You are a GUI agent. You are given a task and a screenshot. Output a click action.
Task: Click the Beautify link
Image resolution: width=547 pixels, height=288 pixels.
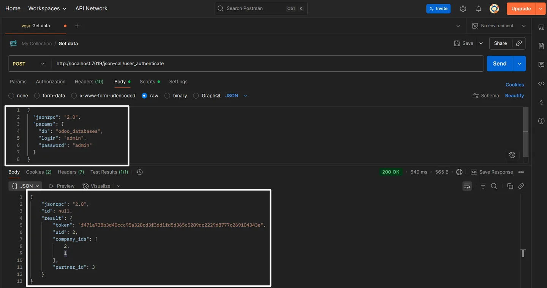coord(514,96)
